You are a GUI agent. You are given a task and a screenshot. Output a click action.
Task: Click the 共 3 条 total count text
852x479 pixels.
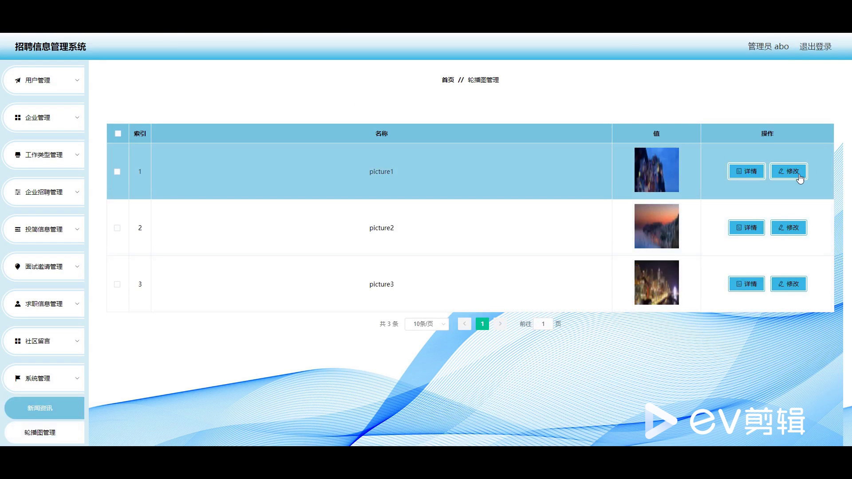point(389,324)
